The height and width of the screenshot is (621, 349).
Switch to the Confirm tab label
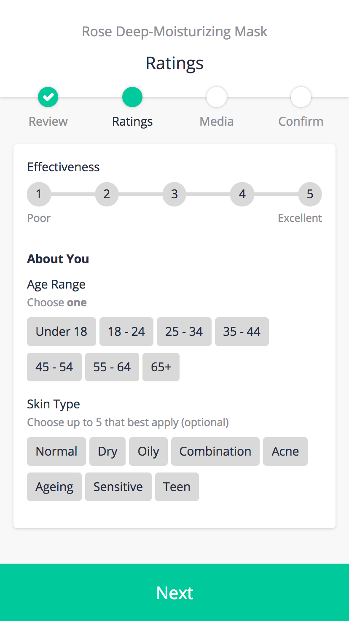pos(301,121)
